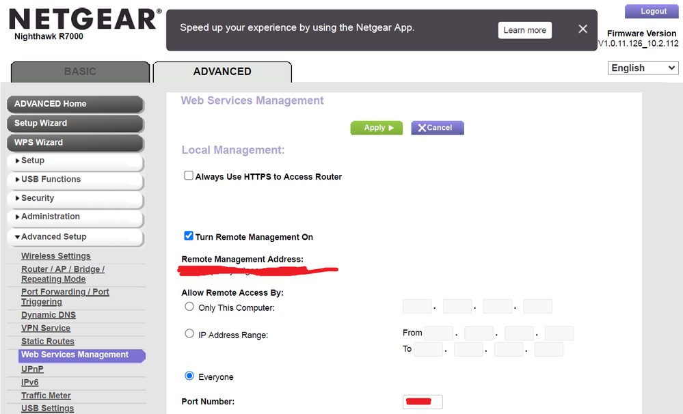683x414 pixels.
Task: Select Only This Computer radio button
Action: [x=189, y=307]
